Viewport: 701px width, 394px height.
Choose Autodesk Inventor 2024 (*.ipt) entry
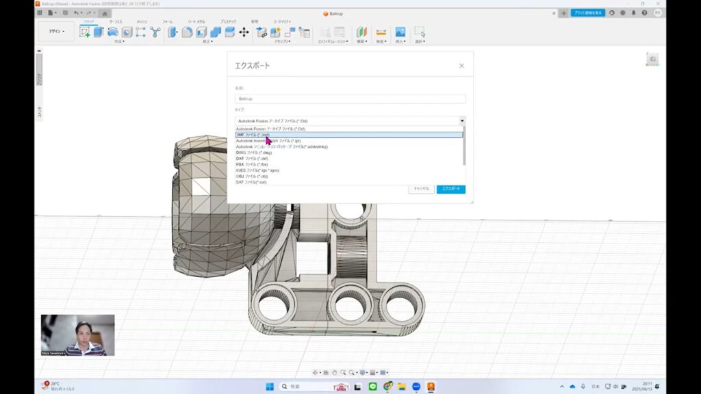[348, 141]
